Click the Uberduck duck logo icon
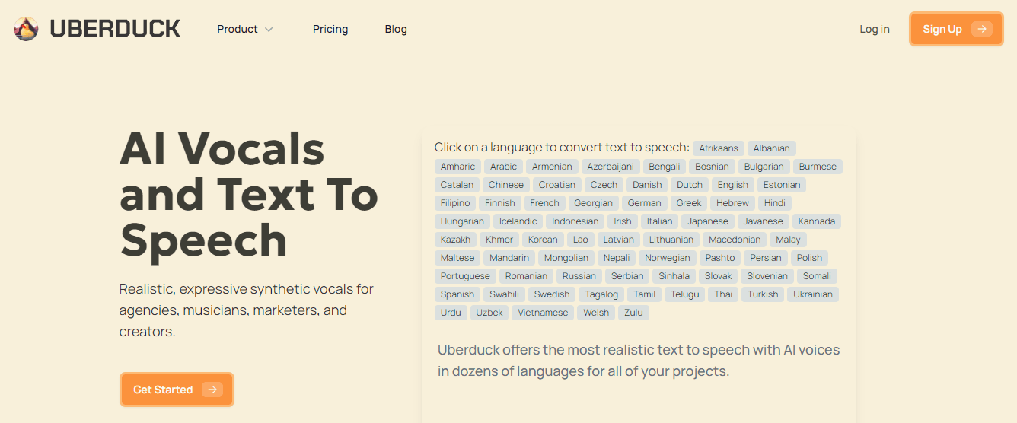This screenshot has width=1017, height=423. tap(26, 29)
